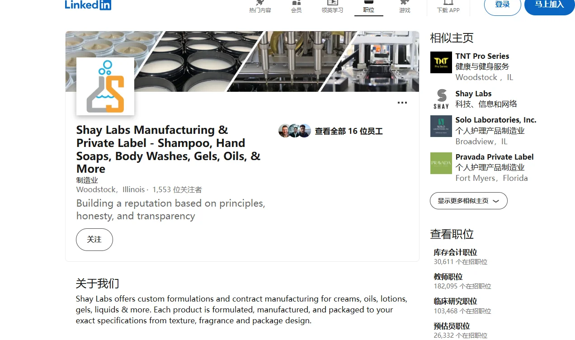The height and width of the screenshot is (340, 575).
Task: Click 103,468 个在招职位 text
Action: 462,311
